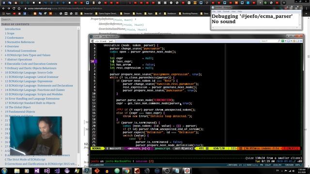Open '12 ECMAScript Language: Expressions' link
The height and width of the screenshot is (174, 310).
[x=29, y=81]
